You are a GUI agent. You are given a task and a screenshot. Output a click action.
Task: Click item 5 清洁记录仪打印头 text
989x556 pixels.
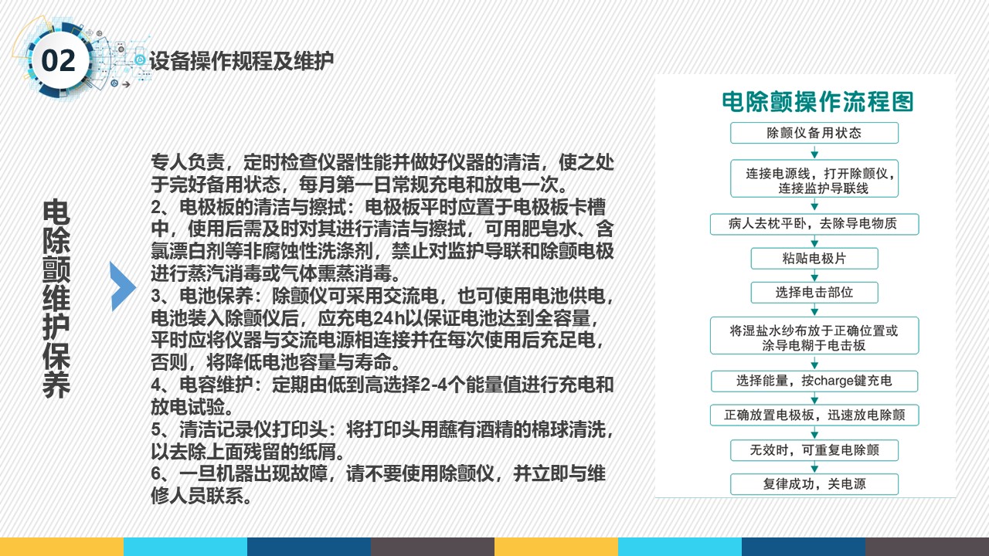point(382,440)
